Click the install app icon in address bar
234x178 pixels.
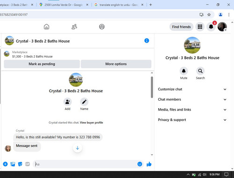click(202, 15)
